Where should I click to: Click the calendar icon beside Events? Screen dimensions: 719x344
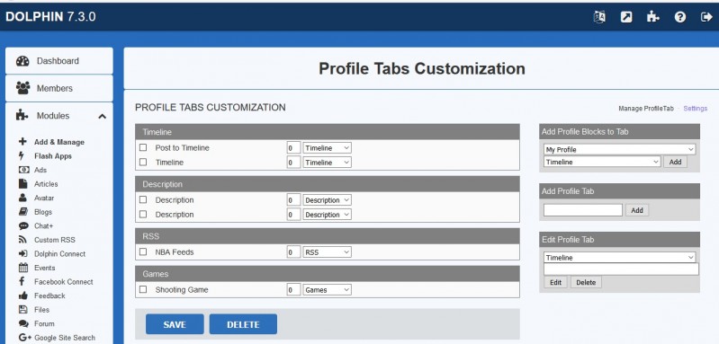pos(22,268)
